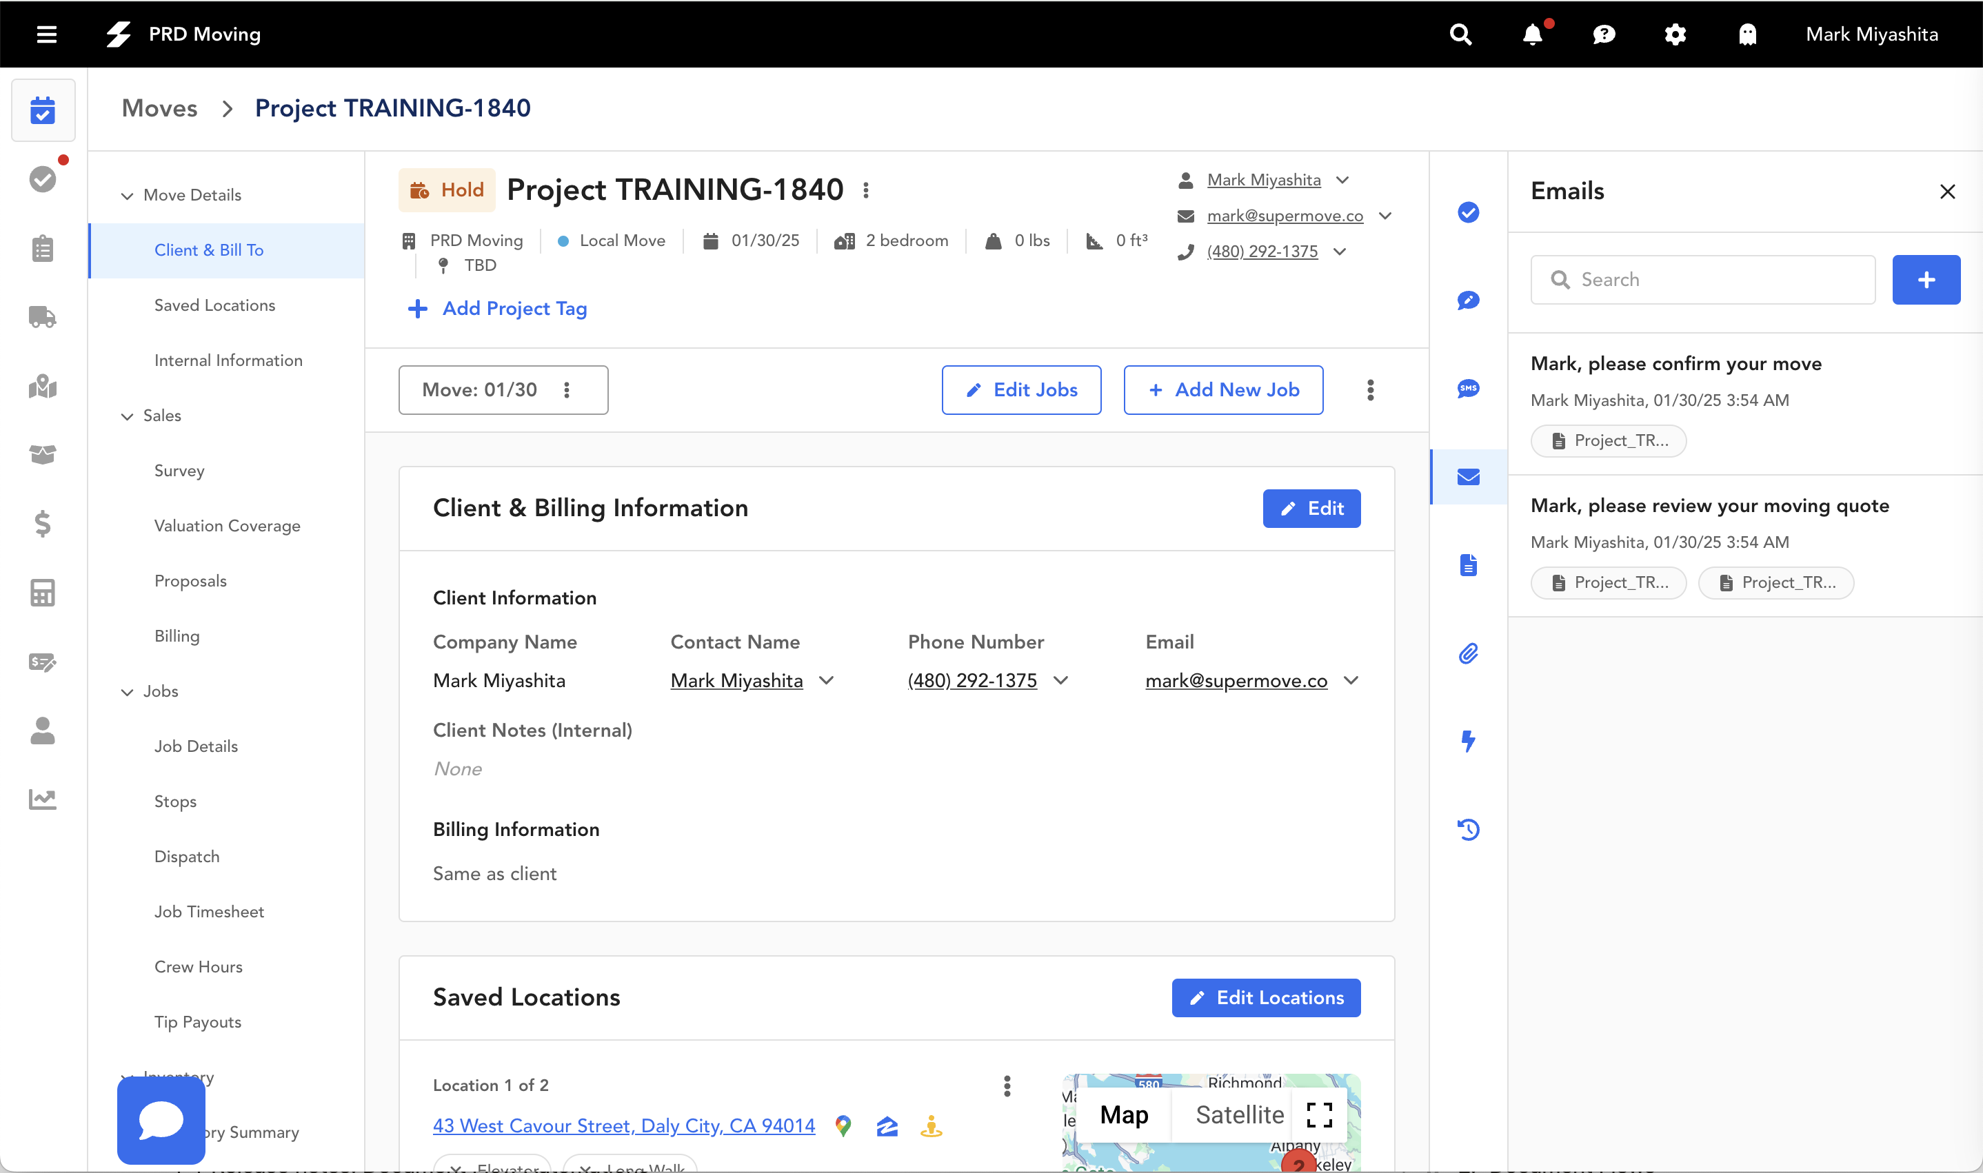The height and width of the screenshot is (1173, 1983).
Task: Open Zillow icon for Location 1
Action: (887, 1126)
